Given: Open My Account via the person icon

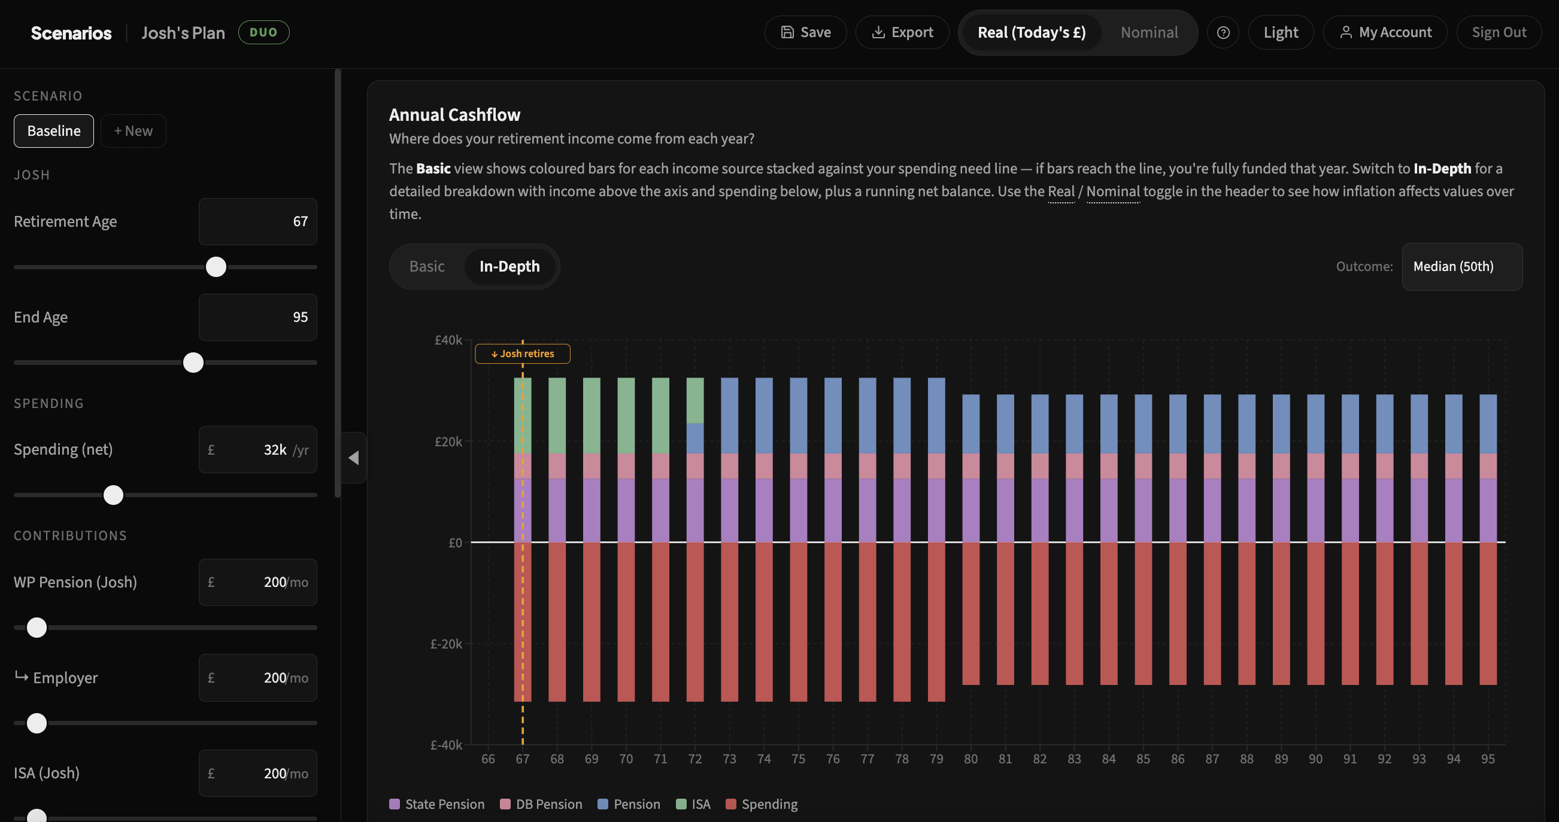Looking at the screenshot, I should pos(1346,32).
